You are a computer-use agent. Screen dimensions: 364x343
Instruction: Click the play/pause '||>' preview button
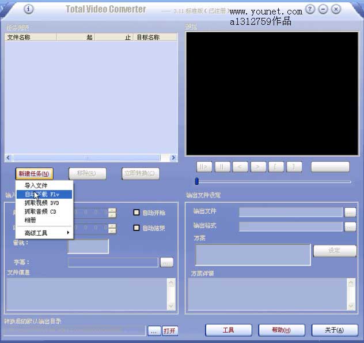204,167
